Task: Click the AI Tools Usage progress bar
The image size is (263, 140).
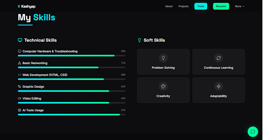Action: (x=72, y=115)
